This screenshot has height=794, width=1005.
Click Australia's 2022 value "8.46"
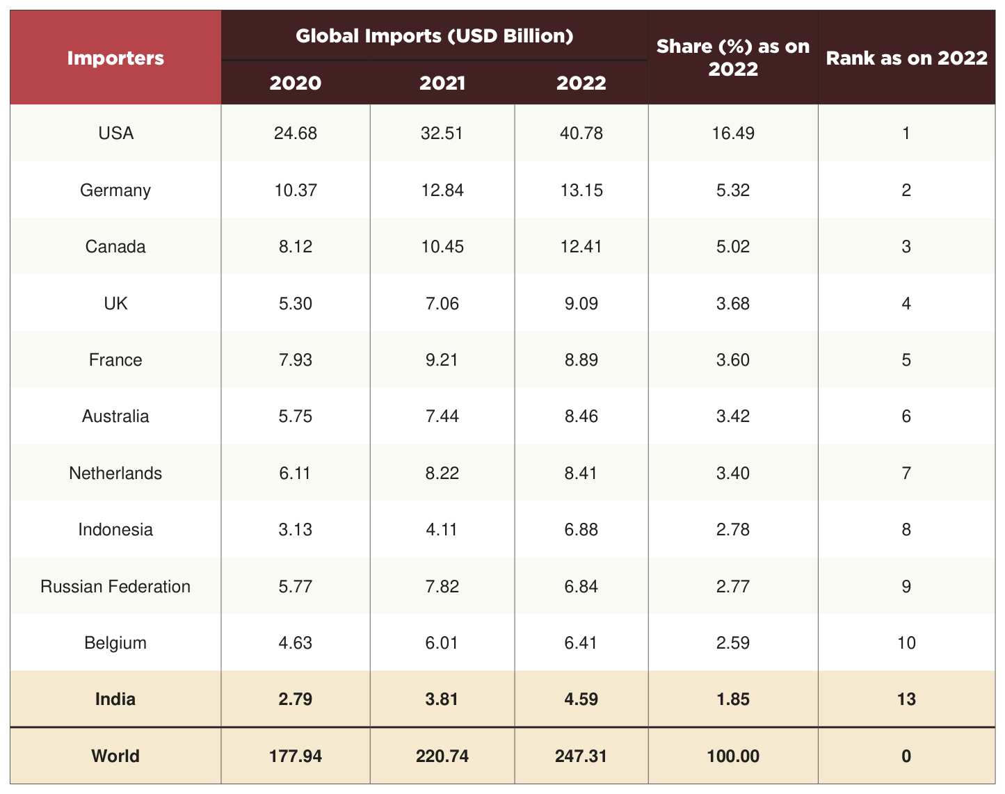coord(581,416)
